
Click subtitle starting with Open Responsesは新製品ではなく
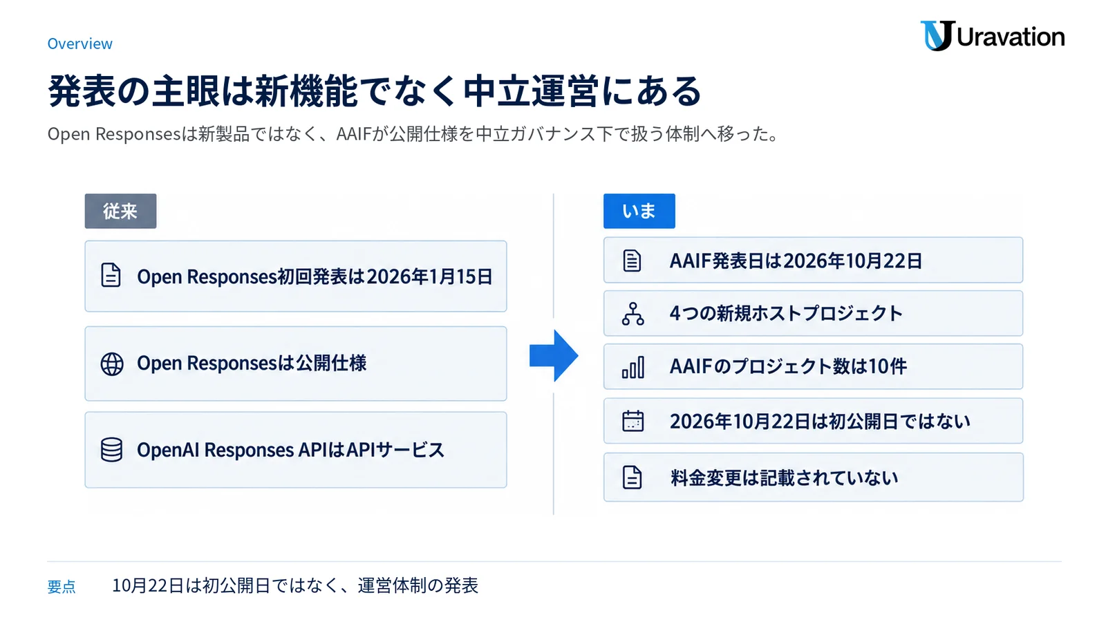(413, 133)
